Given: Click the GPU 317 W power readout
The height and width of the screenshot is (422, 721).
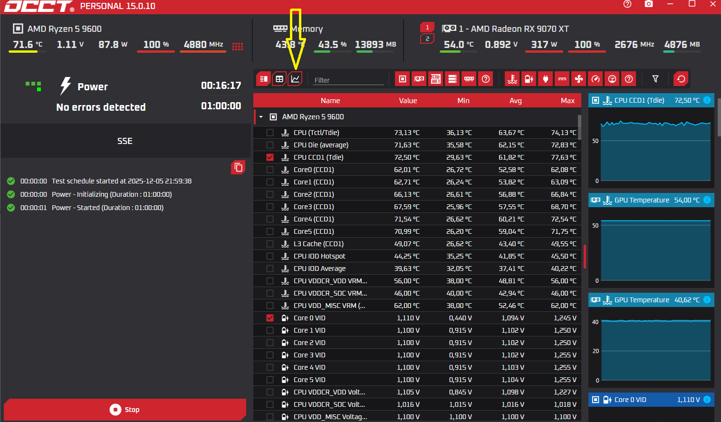Looking at the screenshot, I should click(x=544, y=45).
